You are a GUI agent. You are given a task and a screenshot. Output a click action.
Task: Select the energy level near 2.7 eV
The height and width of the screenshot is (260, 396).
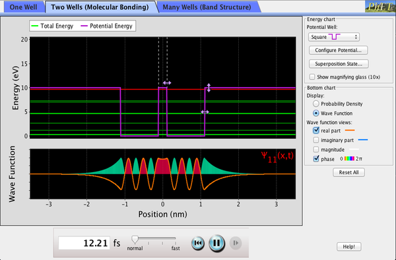162,123
